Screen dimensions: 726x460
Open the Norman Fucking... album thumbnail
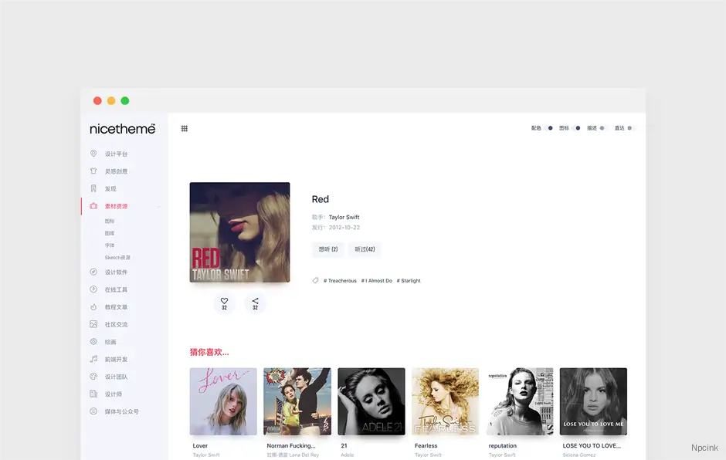pyautogui.click(x=297, y=401)
